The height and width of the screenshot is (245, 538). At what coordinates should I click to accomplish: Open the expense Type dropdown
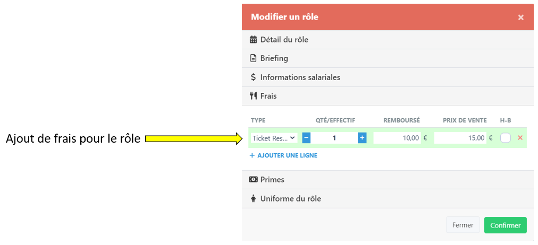point(274,138)
